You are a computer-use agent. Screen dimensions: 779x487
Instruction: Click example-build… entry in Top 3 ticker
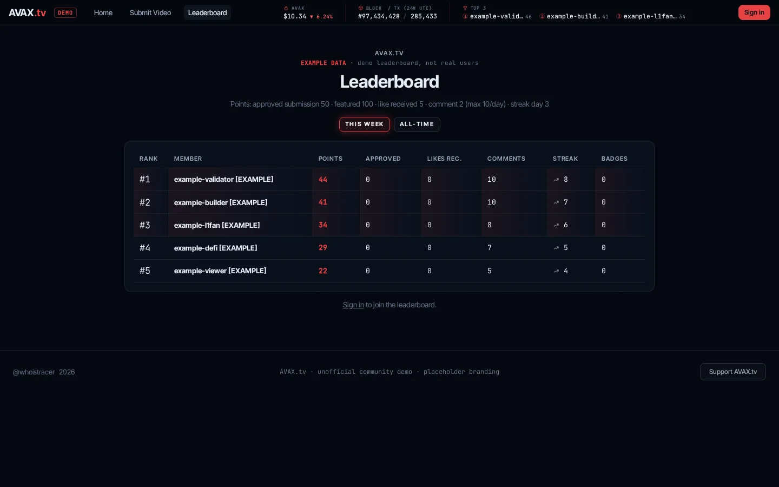pos(573,17)
